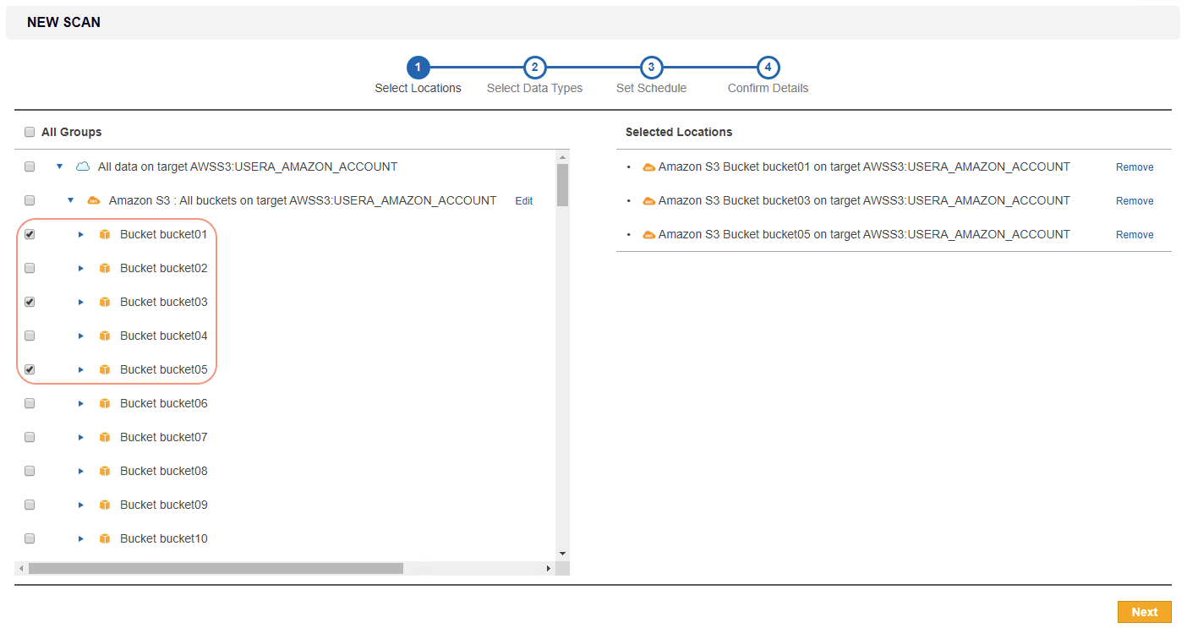Viewport: 1187px width, 628px height.
Task: Click the cloud icon for All data on target
Action: (x=82, y=167)
